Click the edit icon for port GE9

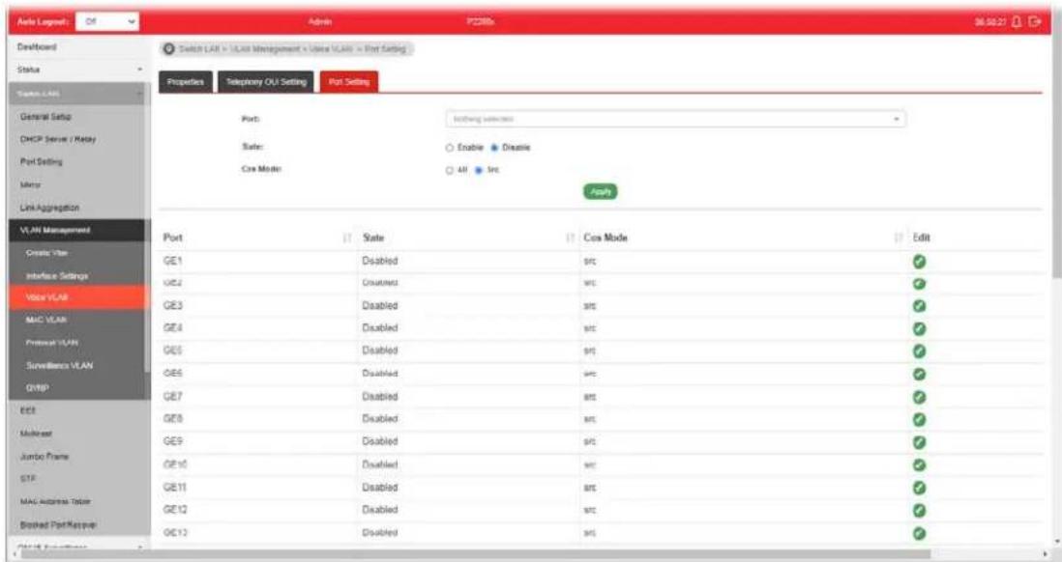919,442
